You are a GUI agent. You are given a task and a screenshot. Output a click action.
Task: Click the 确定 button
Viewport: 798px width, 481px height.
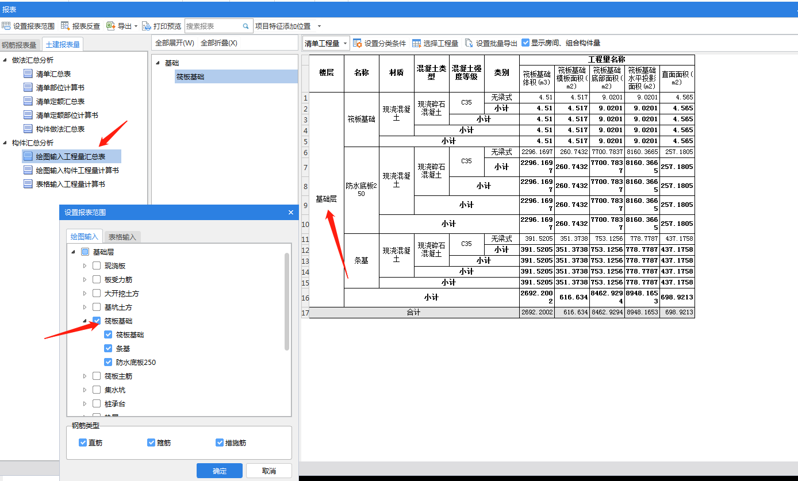tap(220, 471)
